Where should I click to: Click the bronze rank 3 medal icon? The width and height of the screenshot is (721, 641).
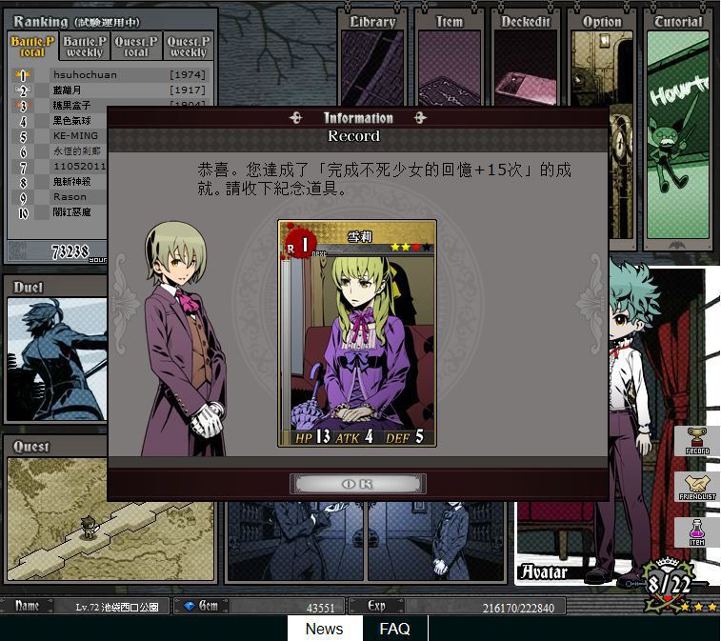point(23,106)
